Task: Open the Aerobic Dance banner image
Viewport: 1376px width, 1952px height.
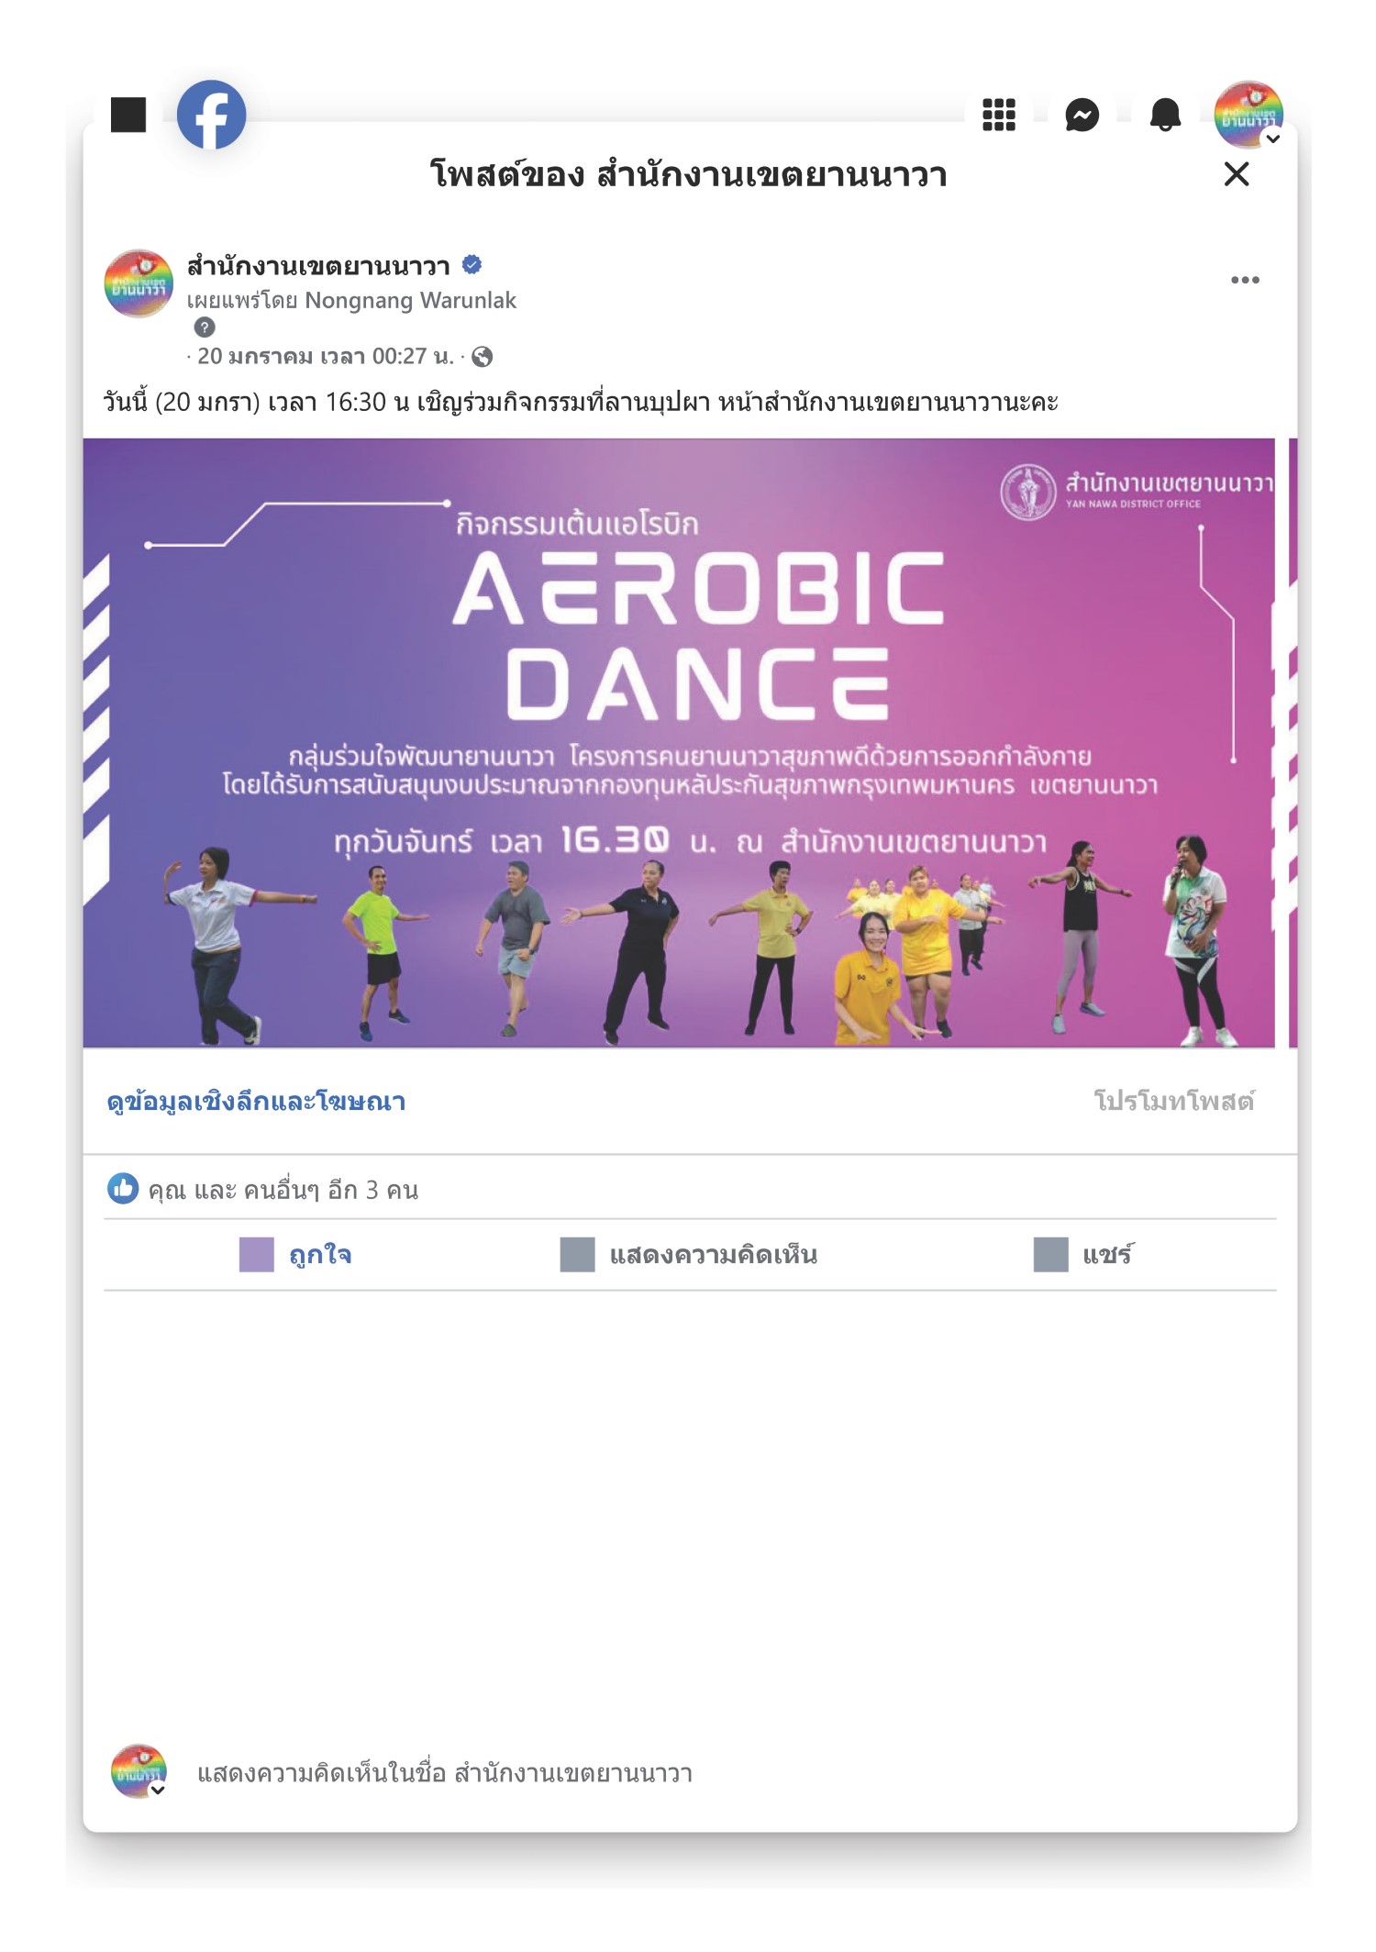Action: click(679, 743)
